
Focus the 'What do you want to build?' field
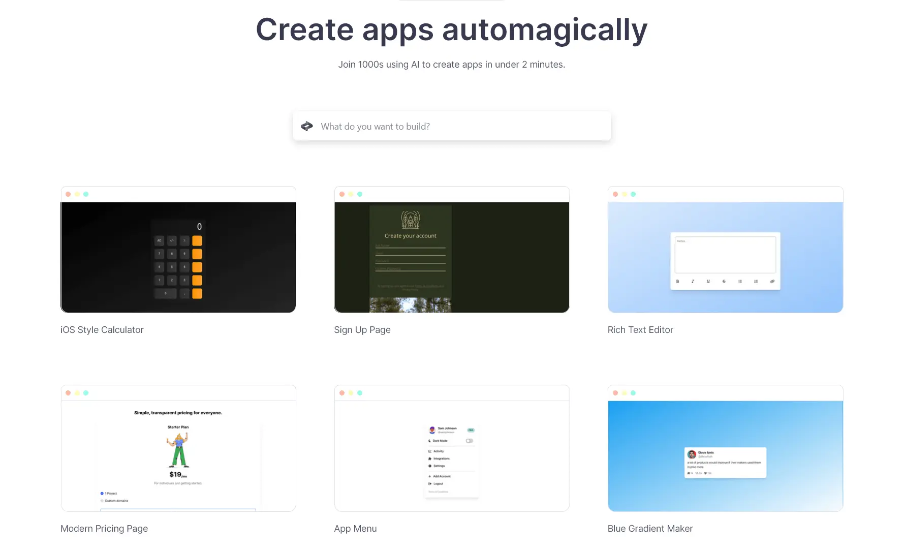tap(457, 127)
